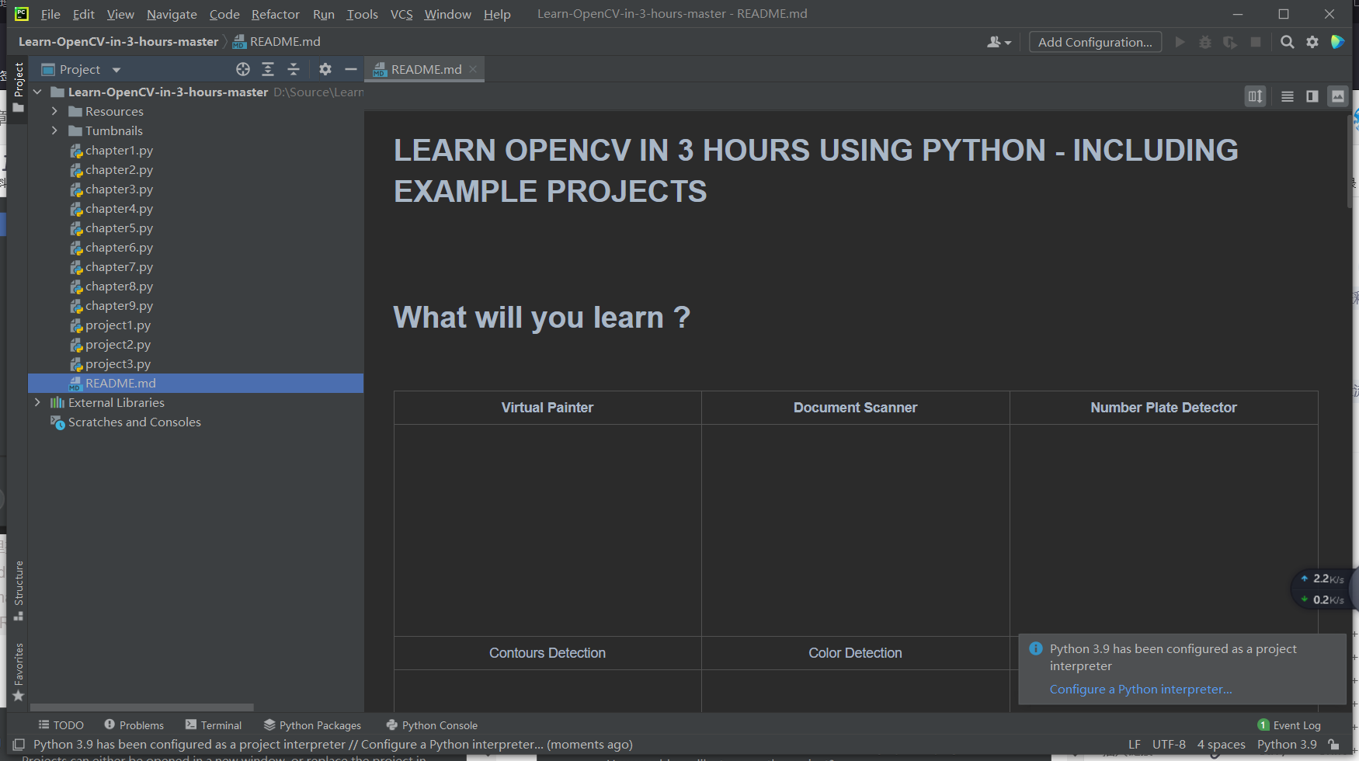Open the Navigate menu
Image resolution: width=1359 pixels, height=761 pixels.
click(172, 14)
